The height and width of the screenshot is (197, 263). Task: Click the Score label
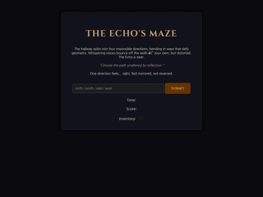(131, 109)
